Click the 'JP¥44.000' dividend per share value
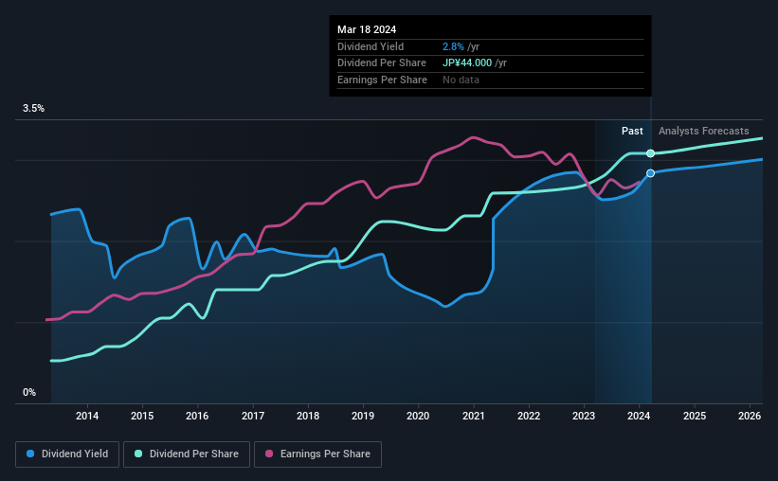 tap(467, 63)
